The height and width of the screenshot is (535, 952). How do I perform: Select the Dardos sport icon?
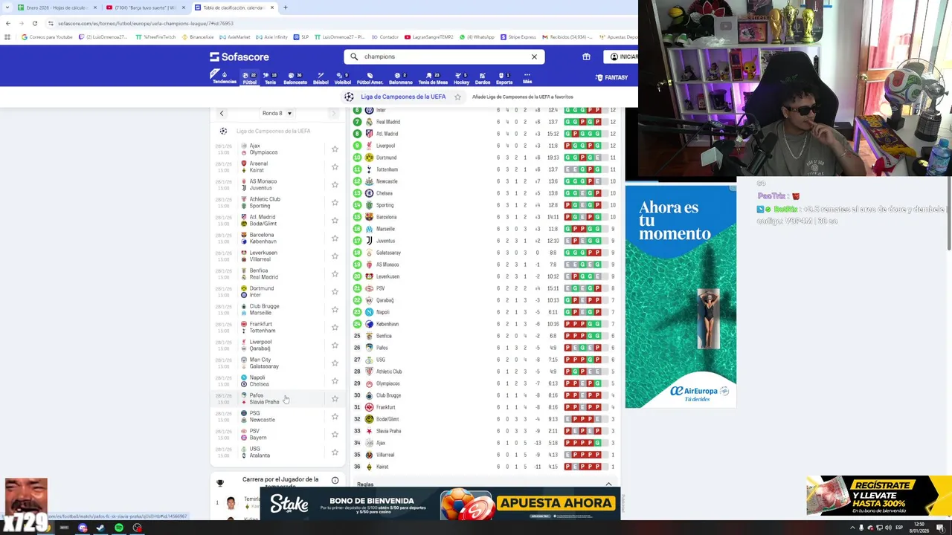click(x=482, y=78)
